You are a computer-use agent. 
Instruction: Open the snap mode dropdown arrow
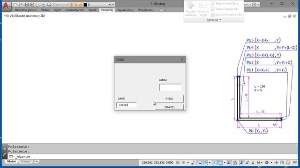188,163
